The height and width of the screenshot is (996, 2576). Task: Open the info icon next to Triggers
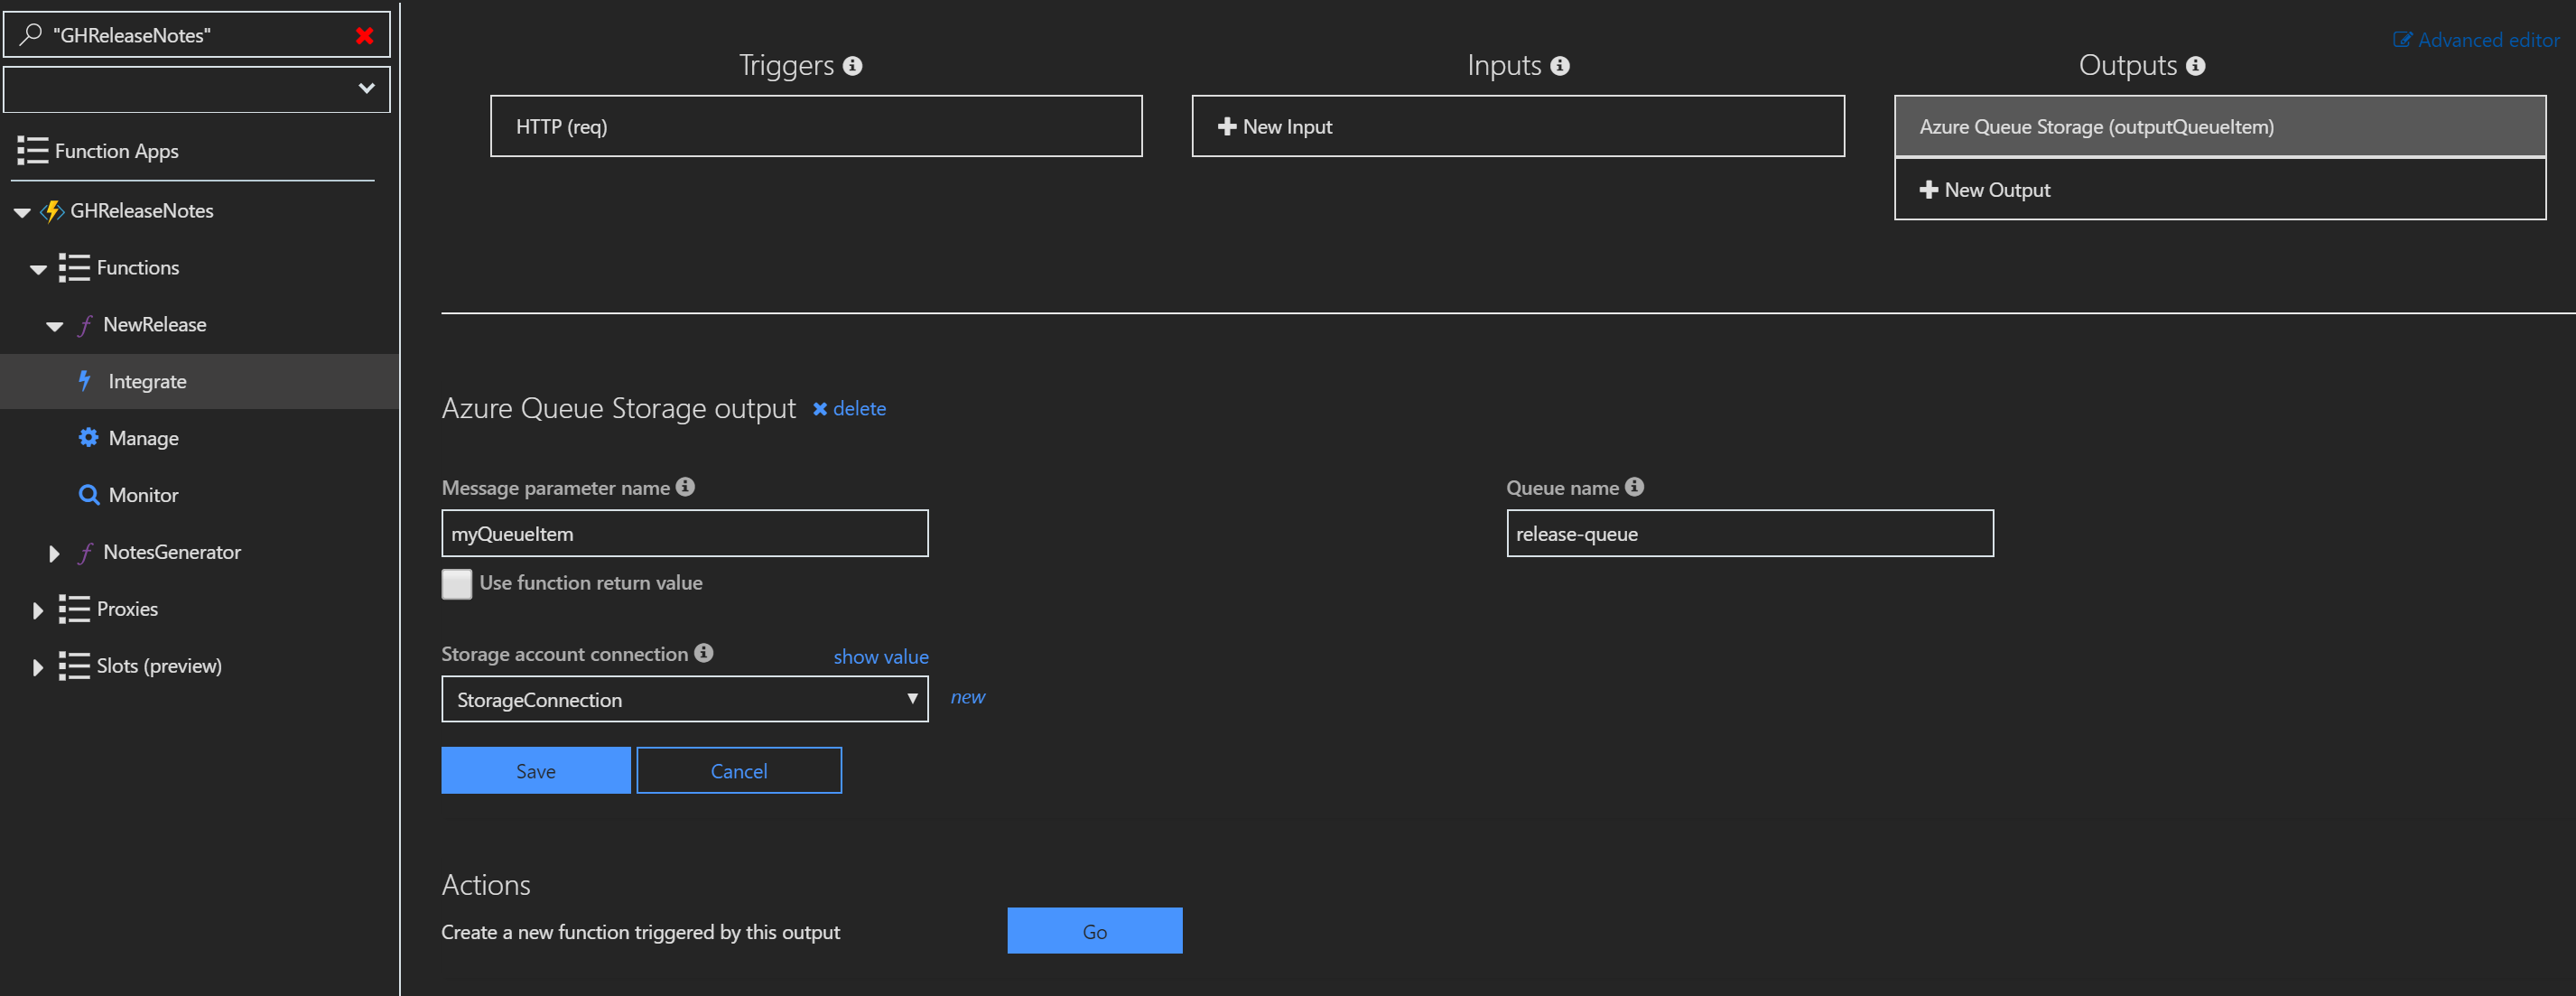(x=852, y=65)
